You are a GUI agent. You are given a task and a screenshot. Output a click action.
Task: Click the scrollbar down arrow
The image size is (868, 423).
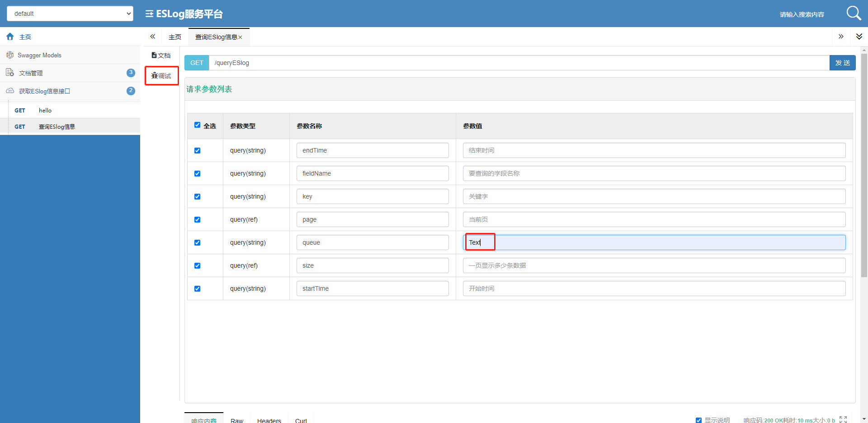point(864,419)
